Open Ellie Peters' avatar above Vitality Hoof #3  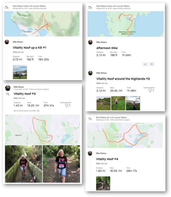(8, 88)
